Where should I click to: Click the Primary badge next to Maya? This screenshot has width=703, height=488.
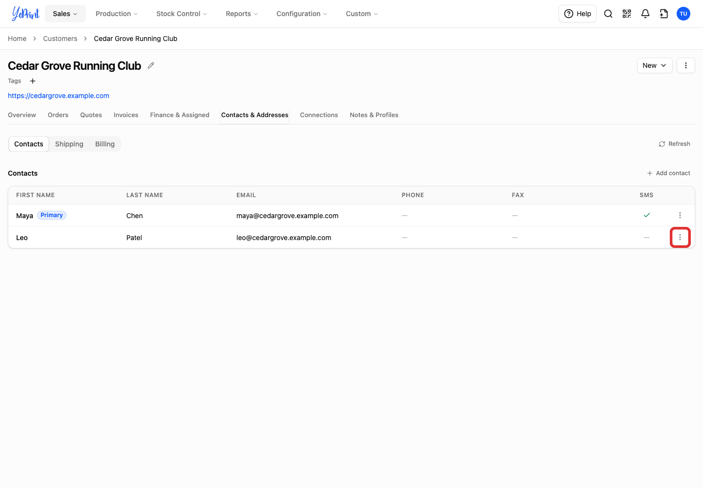52,215
